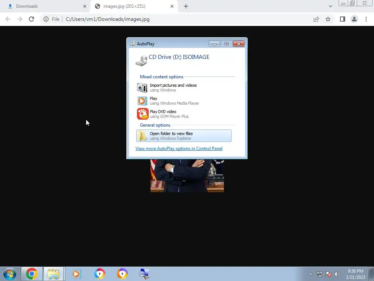Image resolution: width=374 pixels, height=281 pixels.
Task: Select Open folder to view files
Action: (x=184, y=136)
